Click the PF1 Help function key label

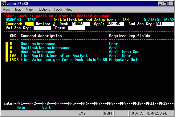21,108
